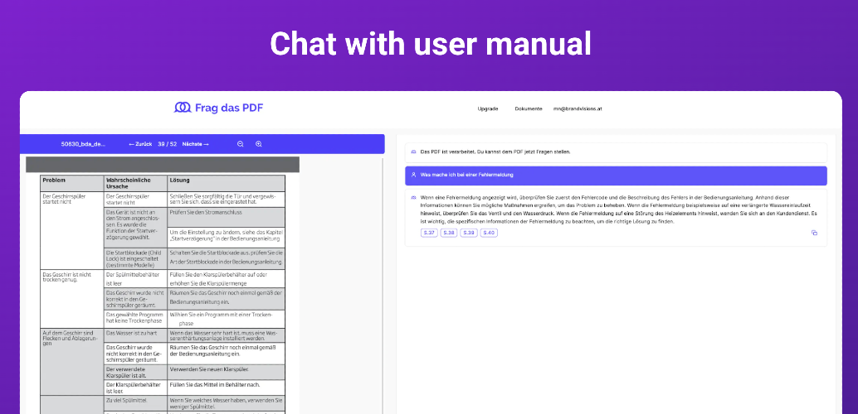The height and width of the screenshot is (414, 858).
Task: Click the cell 'Prüfen Sie den Stromanschluss'
Action: (x=226, y=217)
